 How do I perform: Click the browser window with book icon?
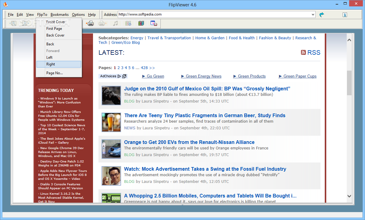pos(154,23)
